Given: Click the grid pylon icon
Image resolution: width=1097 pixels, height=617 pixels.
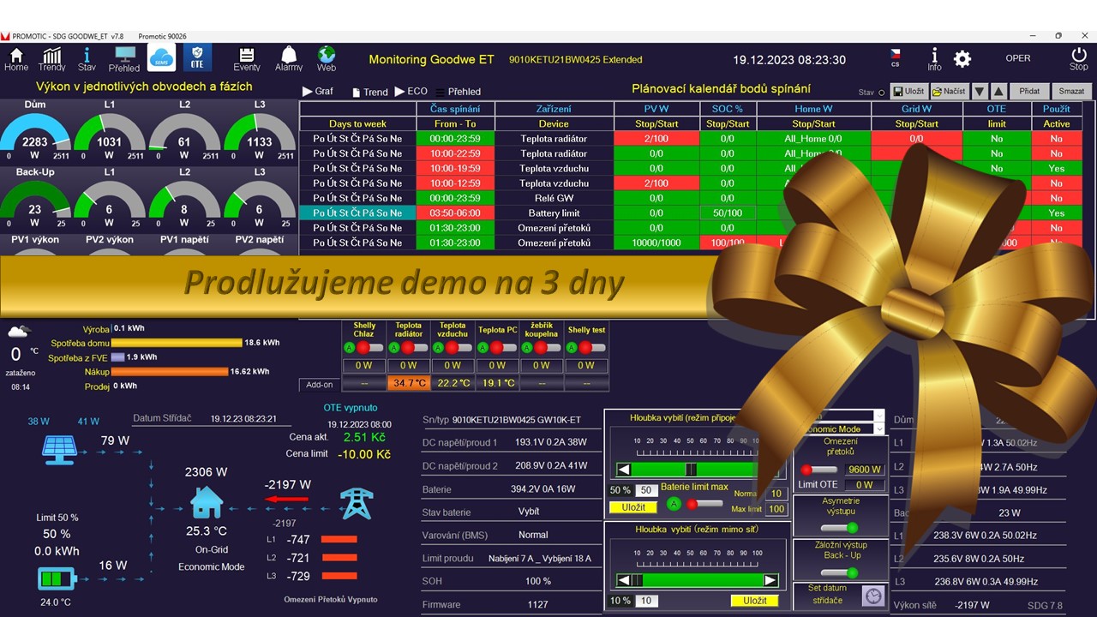Looking at the screenshot, I should (x=357, y=503).
